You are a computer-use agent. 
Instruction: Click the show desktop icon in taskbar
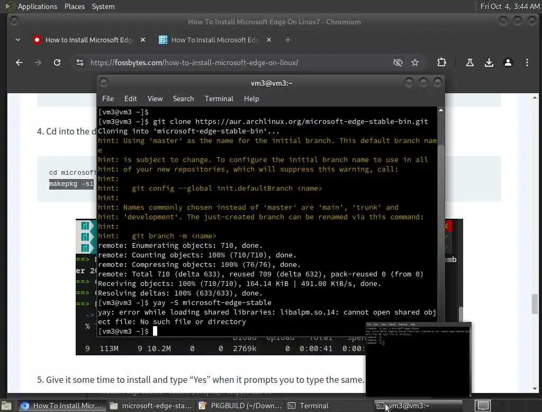coord(6,406)
